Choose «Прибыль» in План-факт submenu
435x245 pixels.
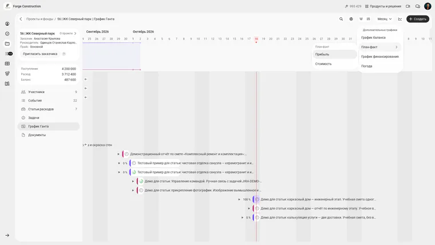click(x=335, y=54)
